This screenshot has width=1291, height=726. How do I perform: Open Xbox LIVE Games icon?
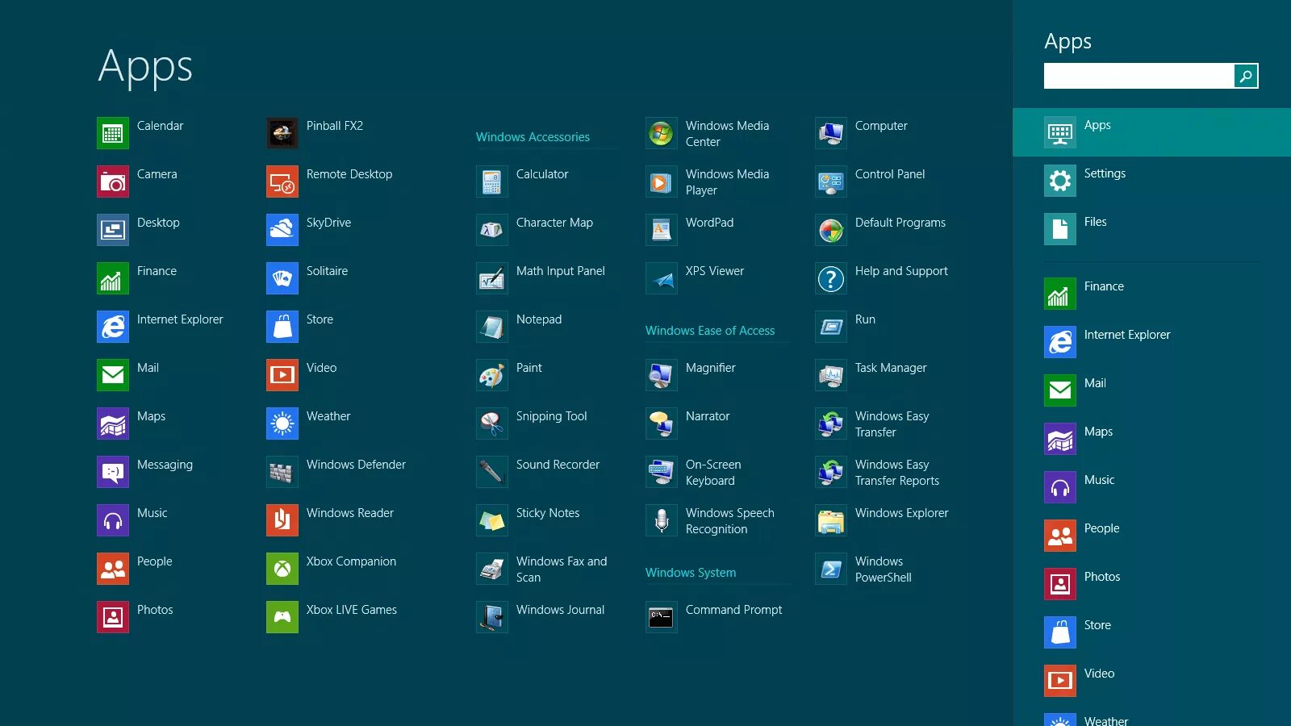point(282,617)
